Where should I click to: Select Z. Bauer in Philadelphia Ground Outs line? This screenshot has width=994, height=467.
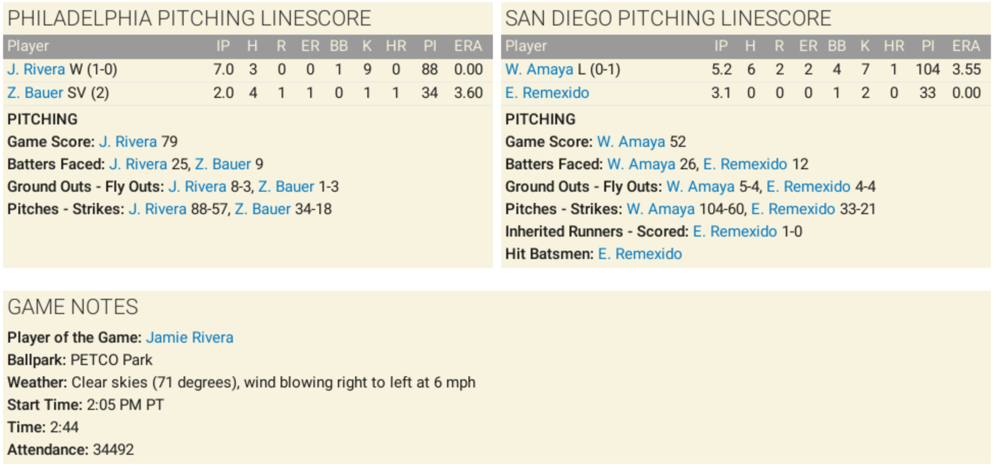click(286, 187)
